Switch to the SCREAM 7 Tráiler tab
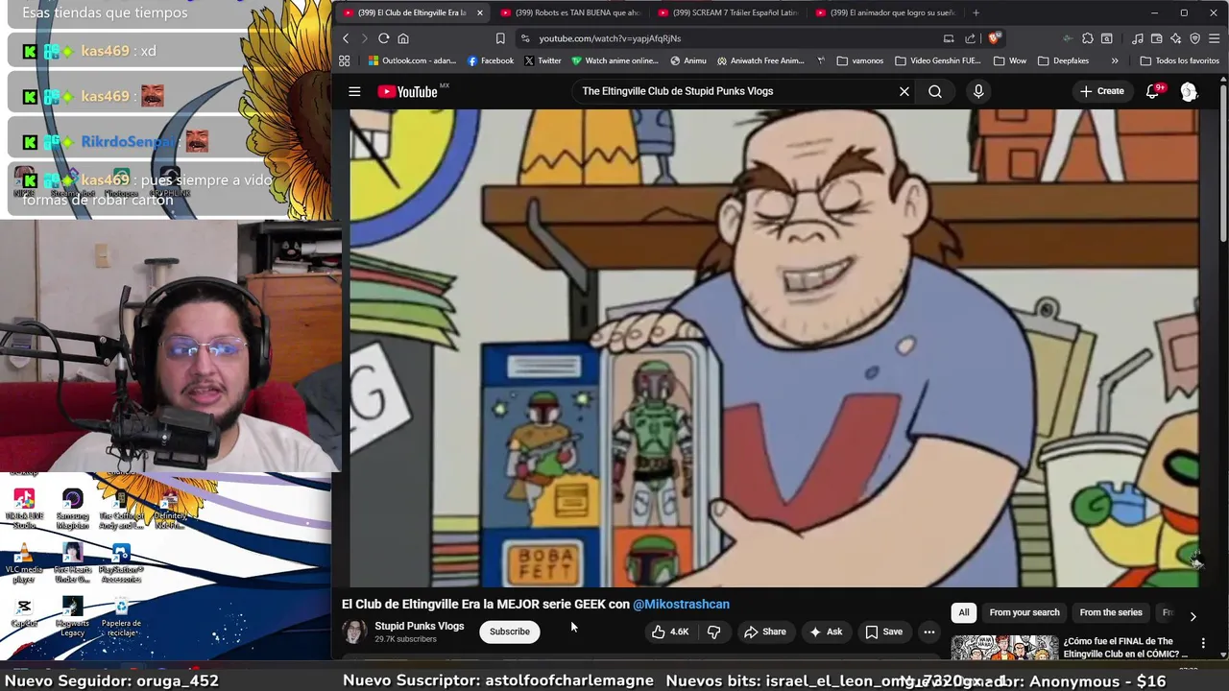The width and height of the screenshot is (1229, 691). (x=728, y=12)
